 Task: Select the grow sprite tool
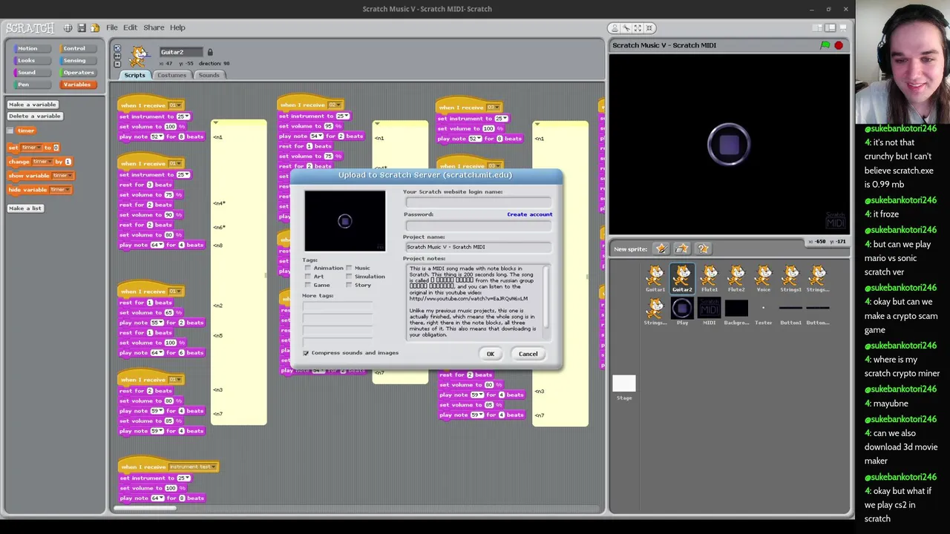[x=638, y=28]
